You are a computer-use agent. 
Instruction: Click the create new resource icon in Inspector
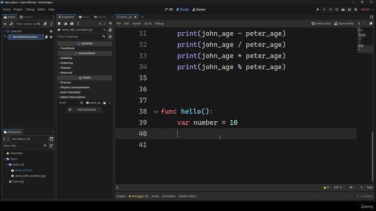[59, 23]
